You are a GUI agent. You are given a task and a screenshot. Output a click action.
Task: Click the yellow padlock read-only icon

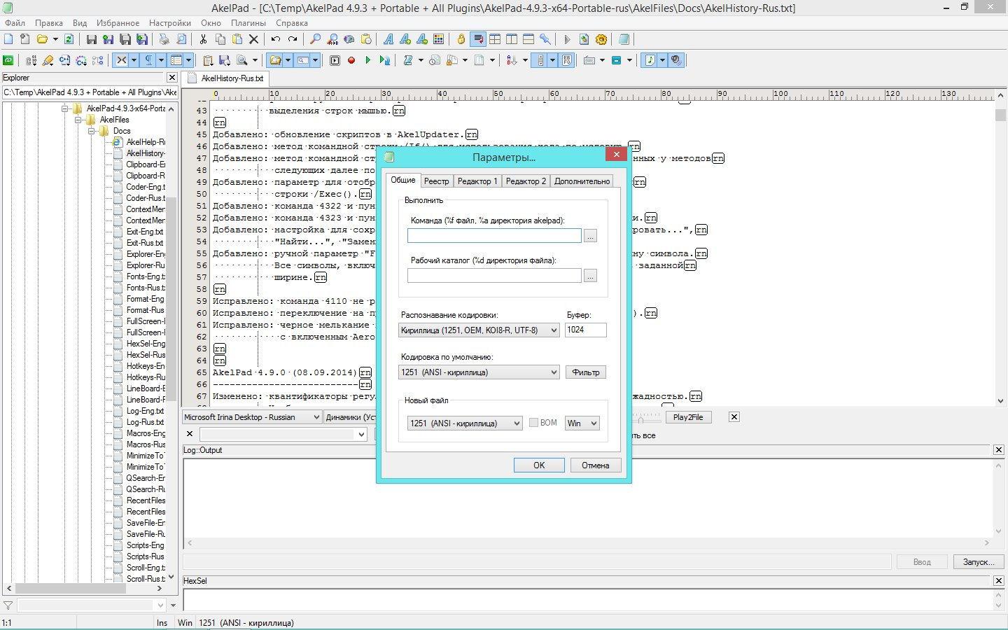(x=461, y=40)
